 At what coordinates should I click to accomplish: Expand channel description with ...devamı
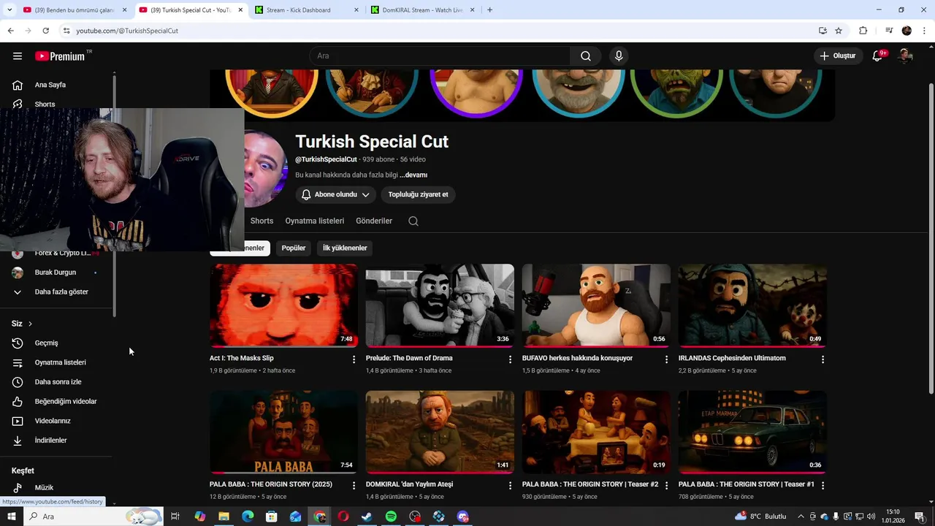(413, 175)
